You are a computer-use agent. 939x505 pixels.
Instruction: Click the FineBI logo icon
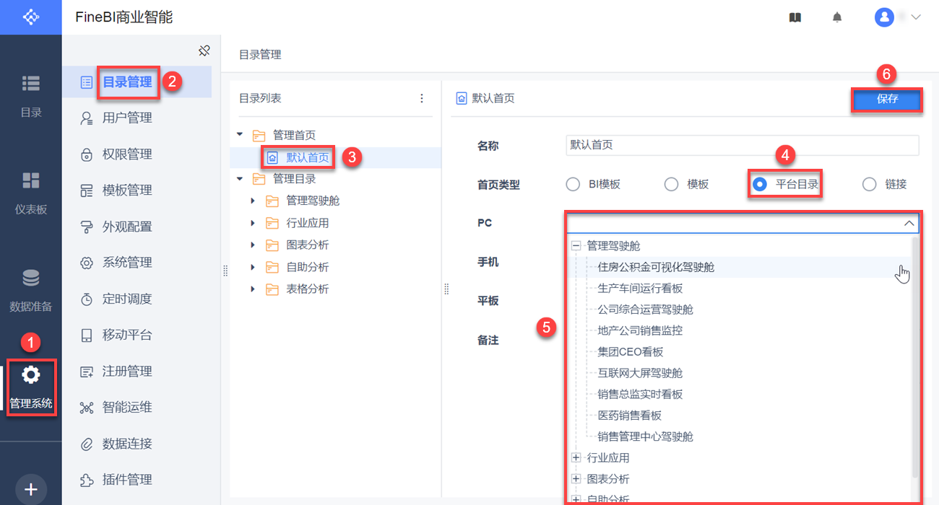[x=31, y=17]
